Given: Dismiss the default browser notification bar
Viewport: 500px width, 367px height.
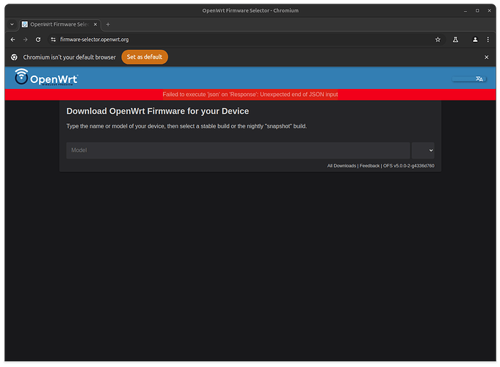Looking at the screenshot, I should click(x=486, y=57).
